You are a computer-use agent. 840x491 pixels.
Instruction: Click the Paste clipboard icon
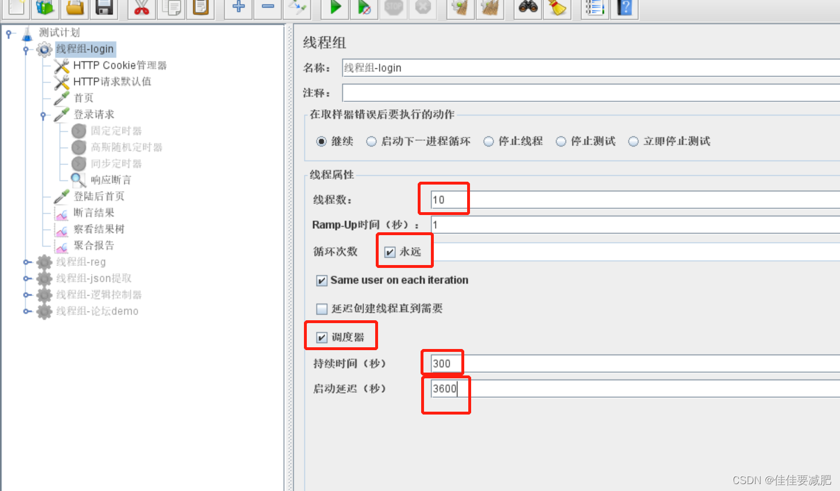201,7
